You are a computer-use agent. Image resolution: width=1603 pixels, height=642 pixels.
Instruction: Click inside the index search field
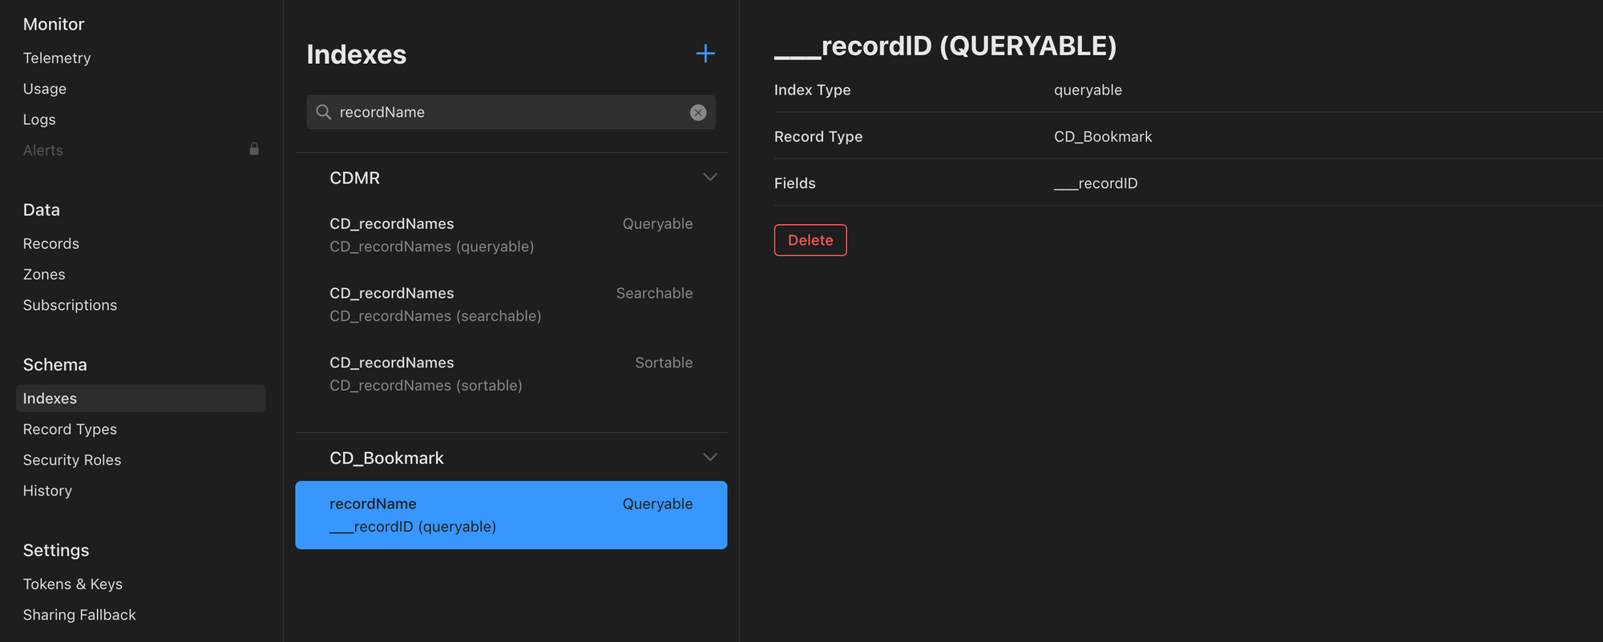[x=505, y=113]
